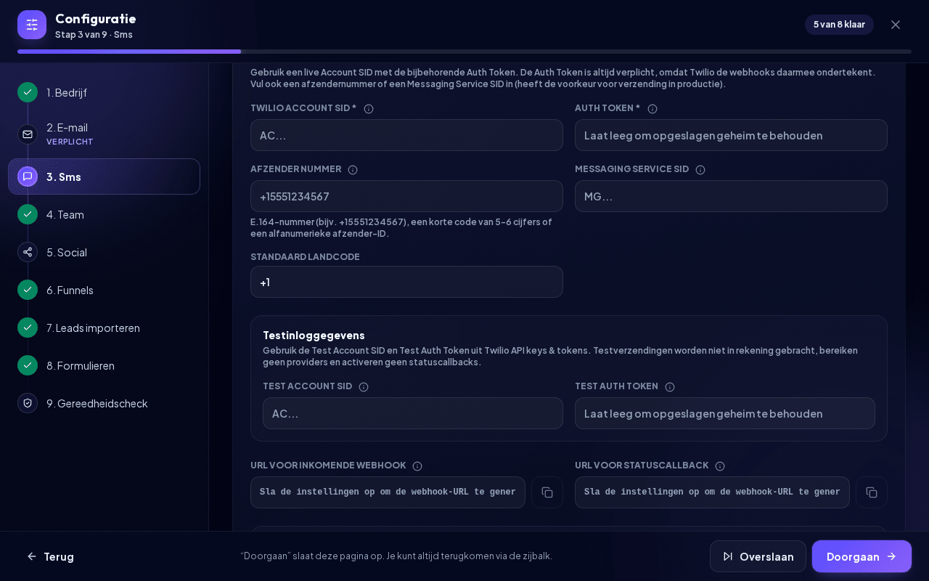Click the Terug button
Image resolution: width=929 pixels, height=581 pixels.
click(51, 556)
